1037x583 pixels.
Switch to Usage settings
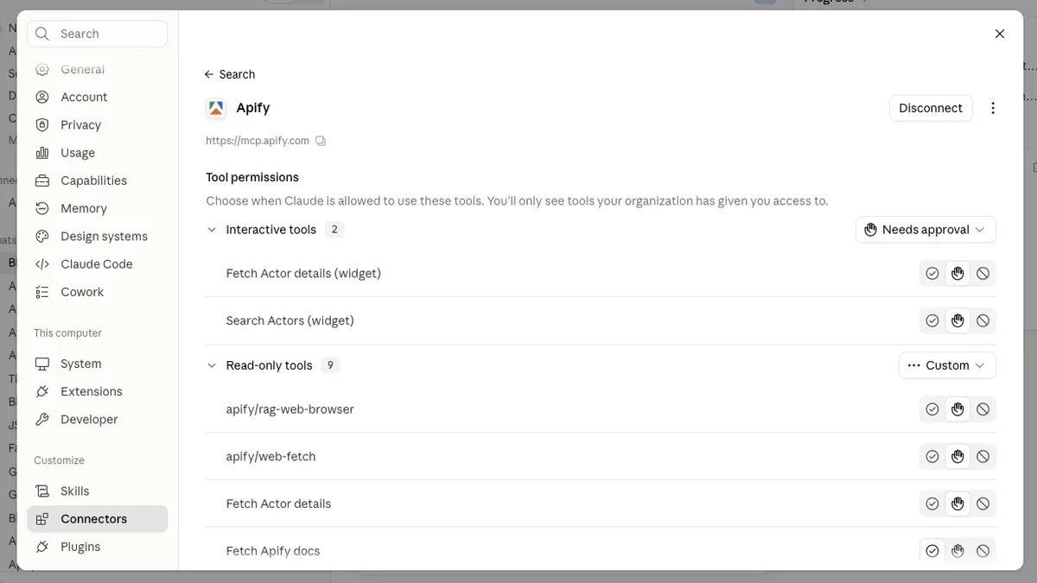(97, 153)
